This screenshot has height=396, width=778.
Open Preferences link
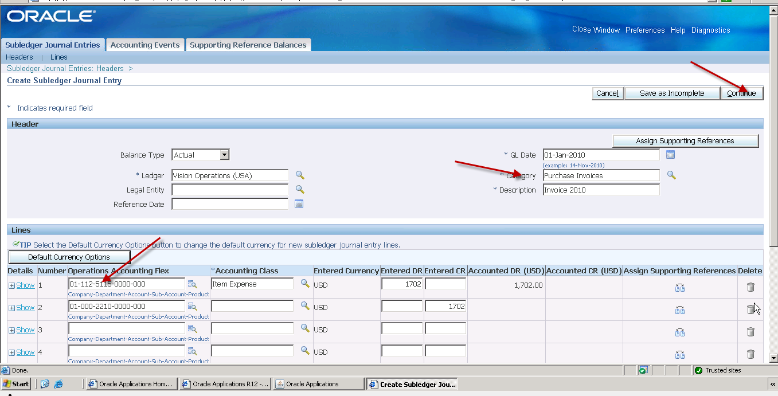tap(645, 30)
